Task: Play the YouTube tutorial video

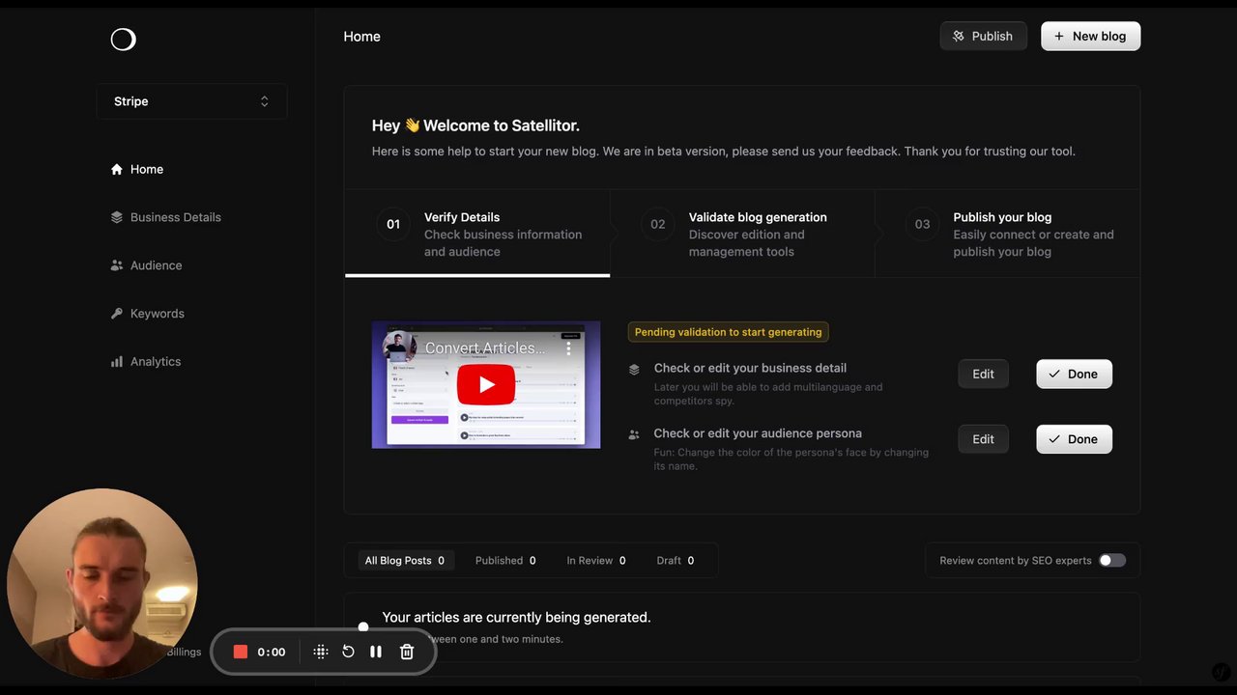Action: pyautogui.click(x=486, y=384)
